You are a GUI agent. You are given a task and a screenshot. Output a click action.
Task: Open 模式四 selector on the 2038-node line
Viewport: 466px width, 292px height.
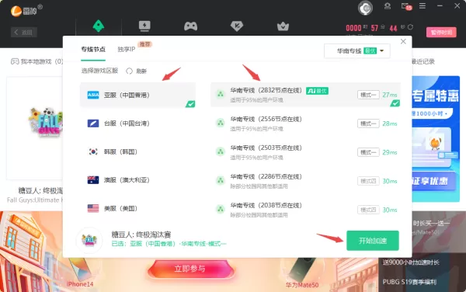pos(368,210)
